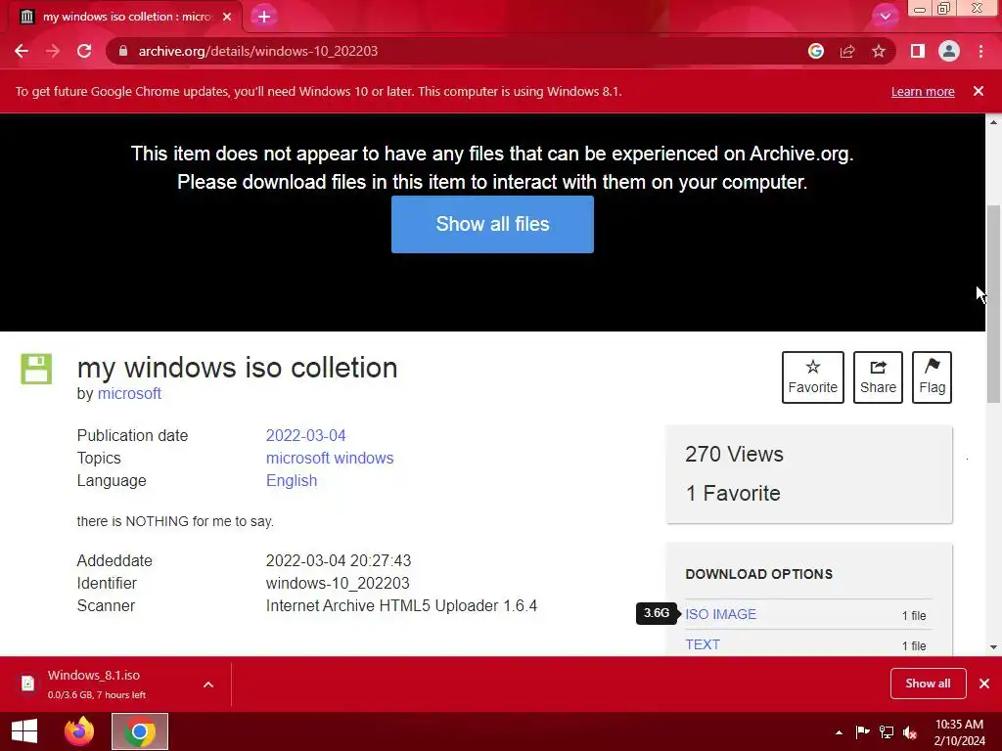Click 'Internet Archive HTML5 Uploader 1.6.4' text
Screen dimensions: 1002x751
[x=401, y=605]
